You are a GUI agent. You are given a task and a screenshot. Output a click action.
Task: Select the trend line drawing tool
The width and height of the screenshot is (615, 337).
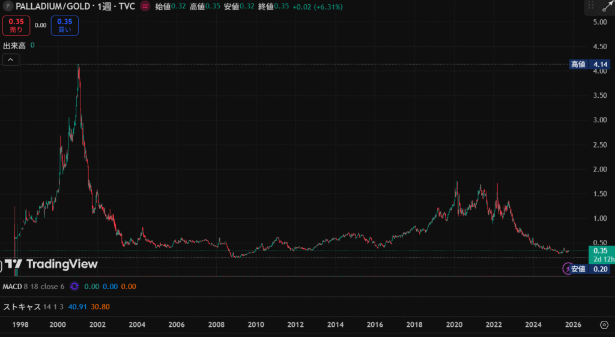605,6
